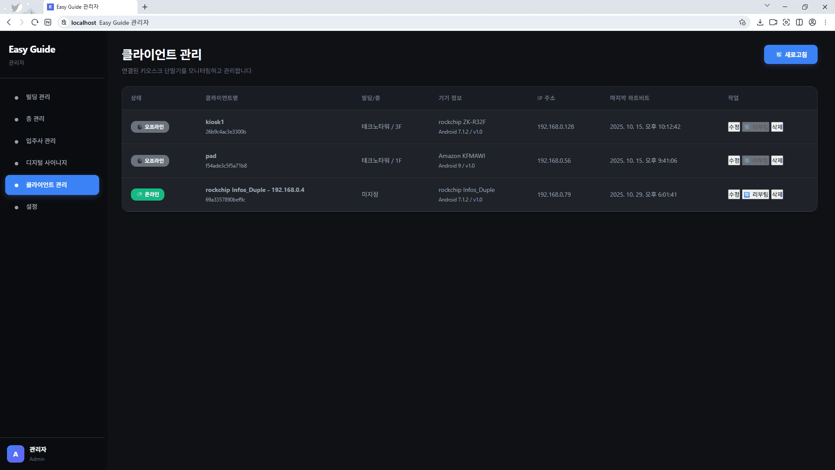Select 설정 in the sidebar
Screen dimensions: 835x470
[31, 207]
